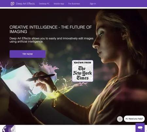Image resolution: width=147 pixels, height=132 pixels.
Task: Dismiss the 'Need any help?' chat prompt
Action: [120, 119]
